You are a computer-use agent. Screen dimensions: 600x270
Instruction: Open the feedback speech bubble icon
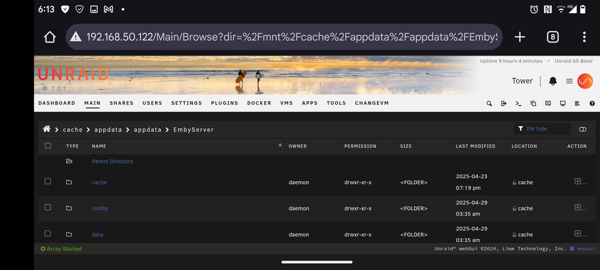tap(548, 103)
